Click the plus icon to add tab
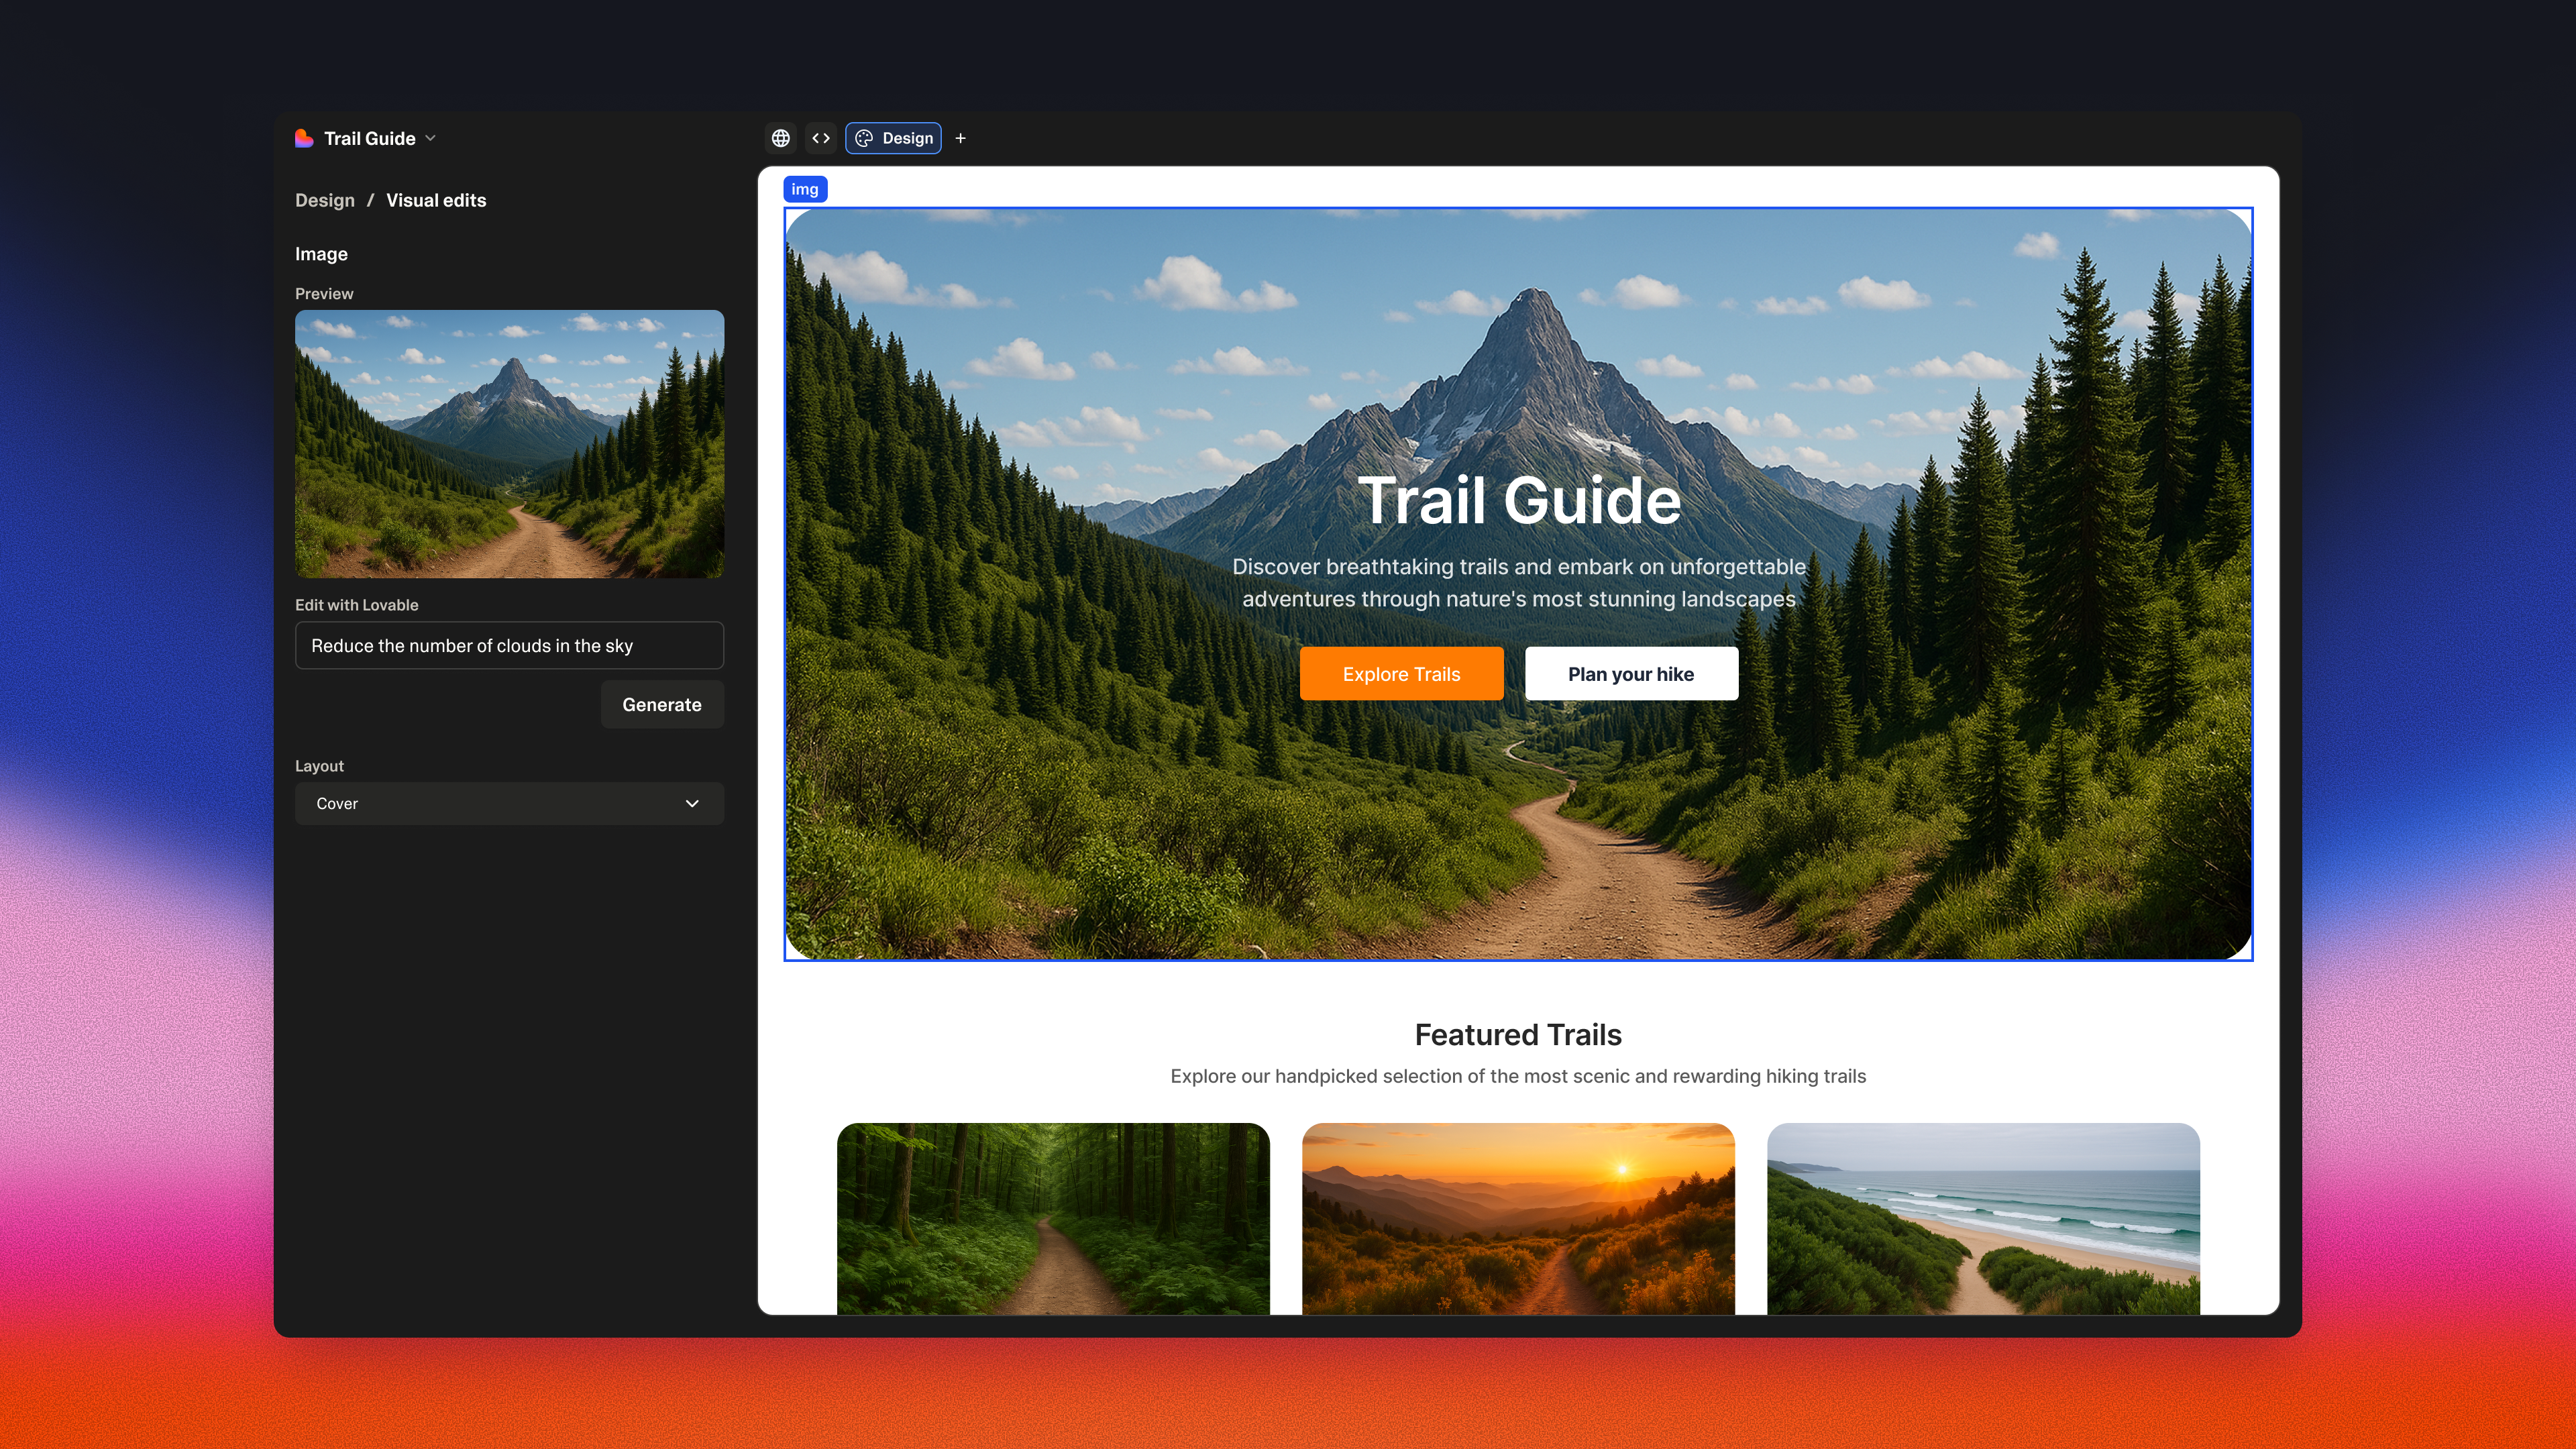Viewport: 2576px width, 1449px height. tap(960, 138)
